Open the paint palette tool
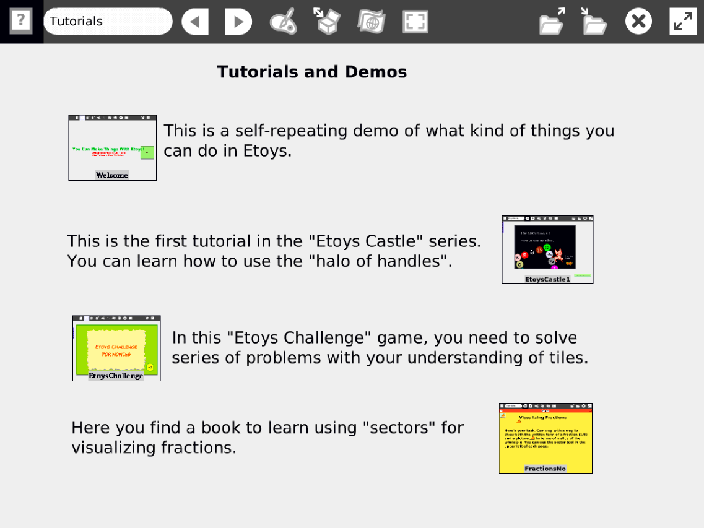The width and height of the screenshot is (704, 528). (283, 21)
